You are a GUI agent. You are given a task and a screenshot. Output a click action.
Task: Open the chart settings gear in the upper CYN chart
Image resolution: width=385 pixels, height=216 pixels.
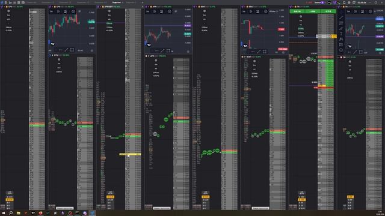pos(73,11)
